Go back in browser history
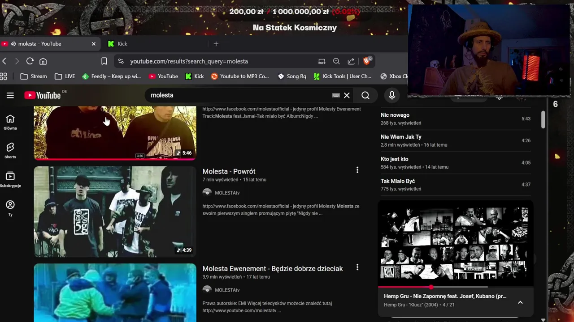Image resolution: width=574 pixels, height=322 pixels. [4, 61]
